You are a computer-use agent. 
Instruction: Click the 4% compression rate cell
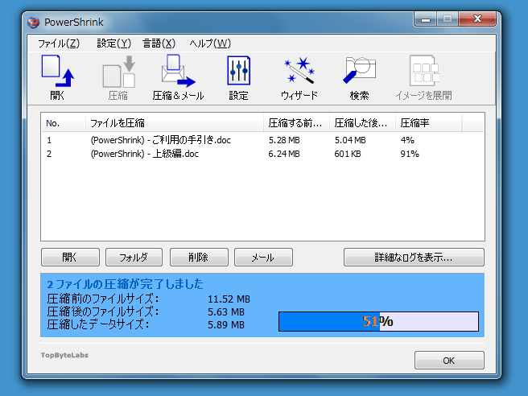pos(407,140)
